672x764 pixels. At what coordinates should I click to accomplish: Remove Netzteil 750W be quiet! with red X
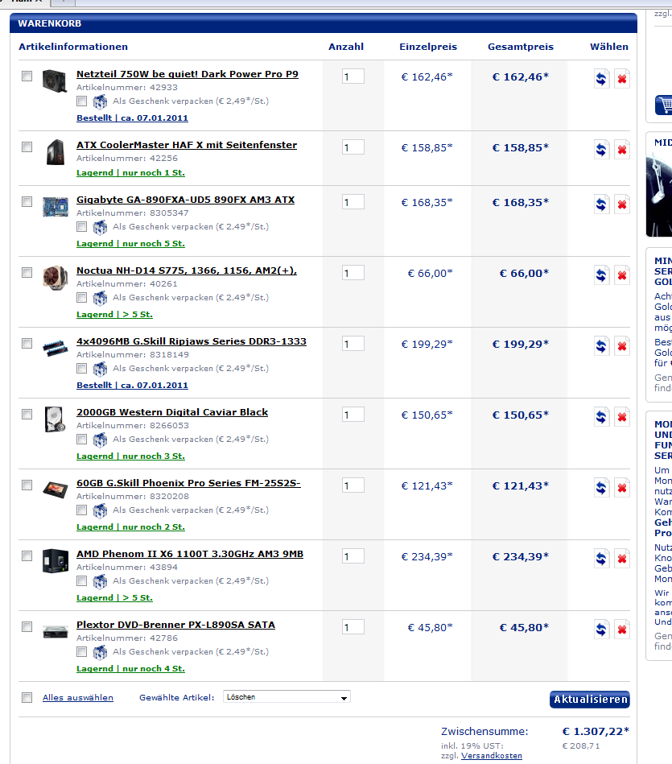point(622,78)
